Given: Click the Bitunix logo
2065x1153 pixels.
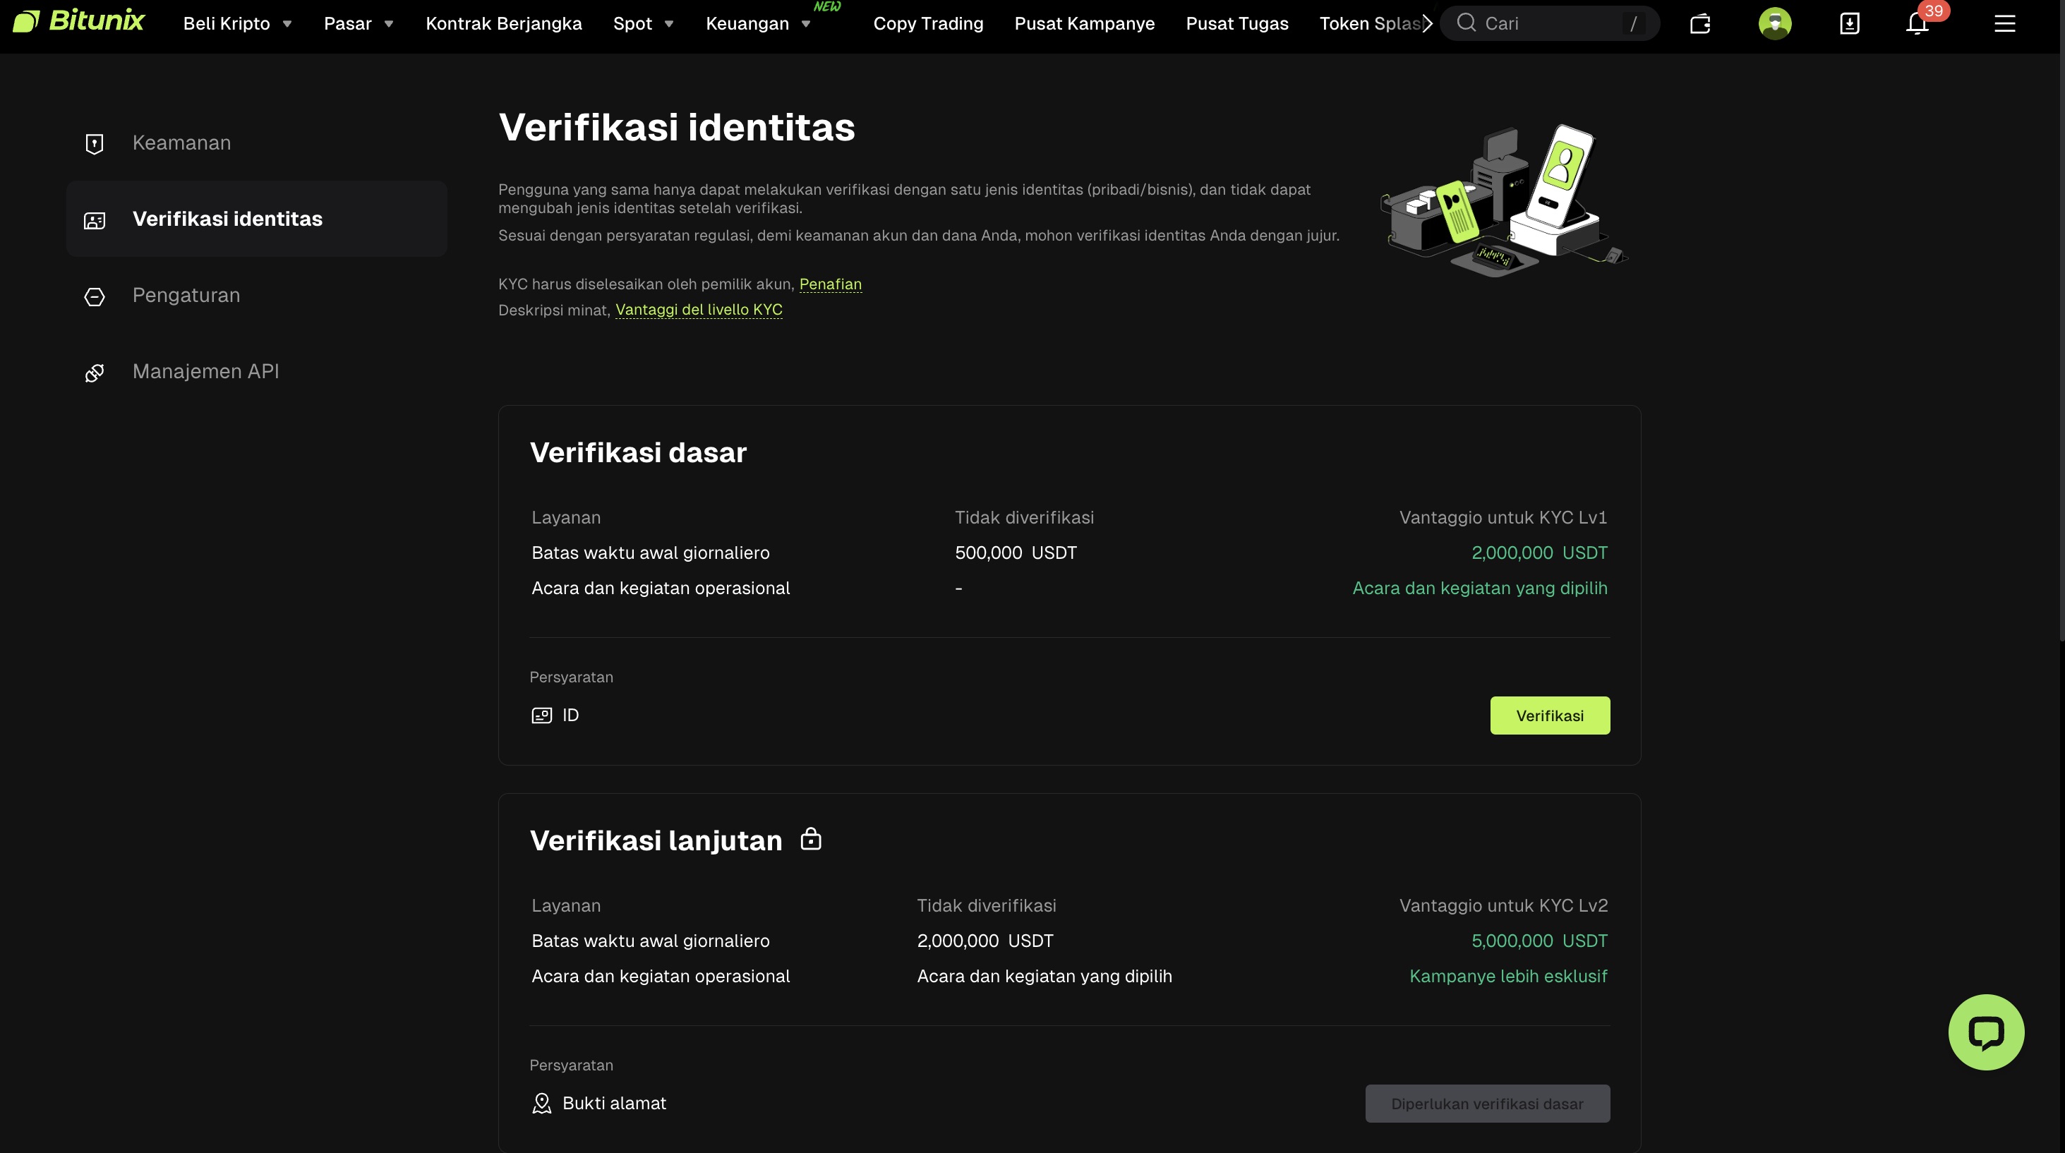Looking at the screenshot, I should (78, 21).
